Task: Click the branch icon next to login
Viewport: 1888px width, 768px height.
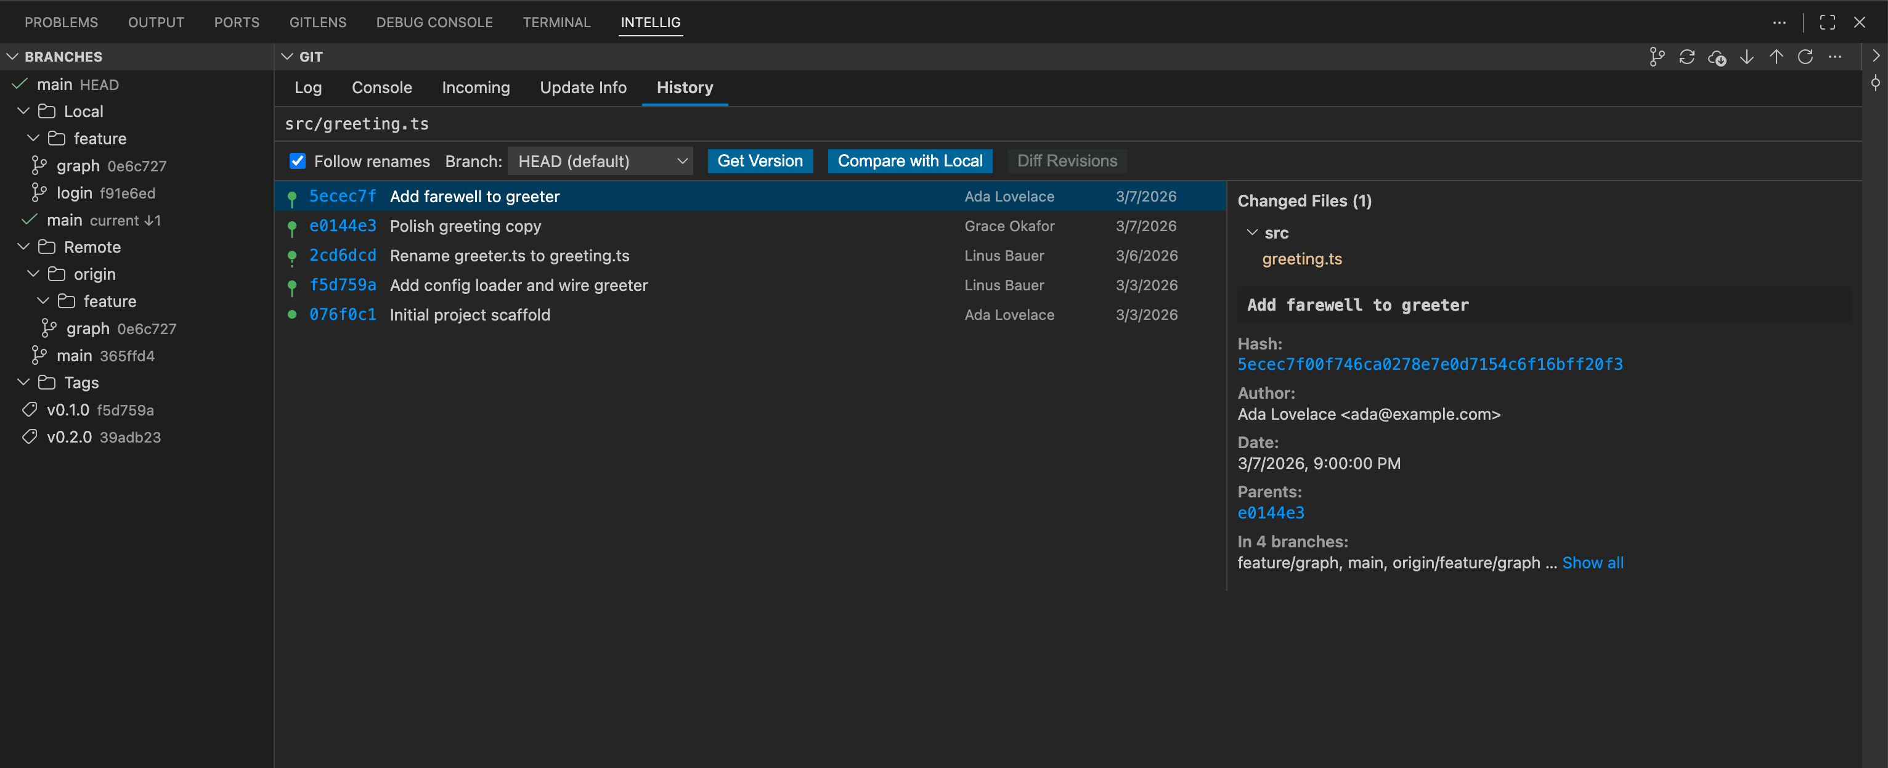Action: point(39,193)
